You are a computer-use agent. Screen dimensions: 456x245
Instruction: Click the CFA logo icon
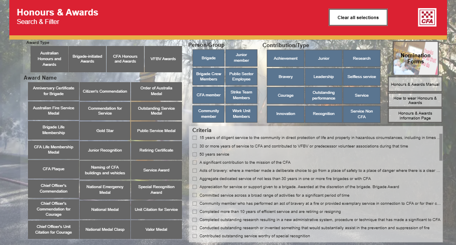[427, 17]
